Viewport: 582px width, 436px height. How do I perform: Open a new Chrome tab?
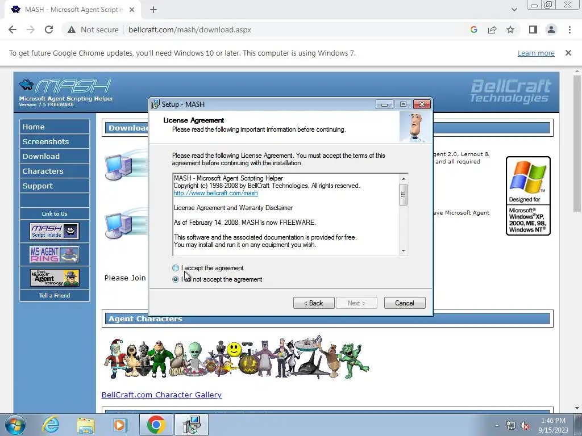click(x=153, y=10)
